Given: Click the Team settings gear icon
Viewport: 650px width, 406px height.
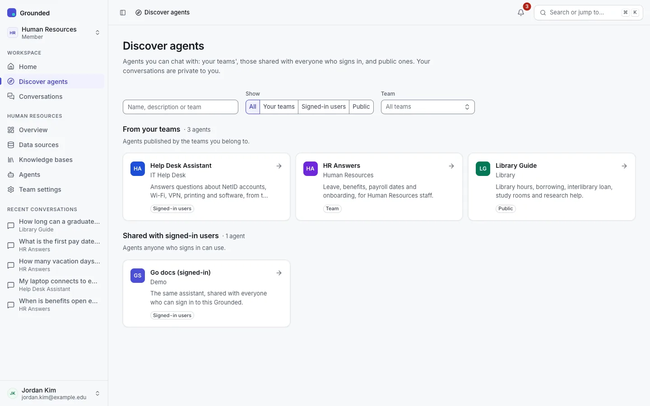Looking at the screenshot, I should tap(11, 189).
